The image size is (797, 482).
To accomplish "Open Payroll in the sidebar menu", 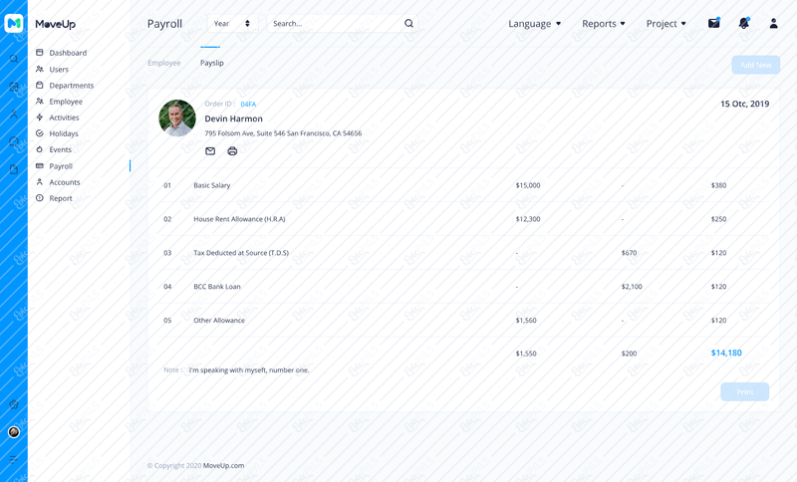I will [61, 166].
